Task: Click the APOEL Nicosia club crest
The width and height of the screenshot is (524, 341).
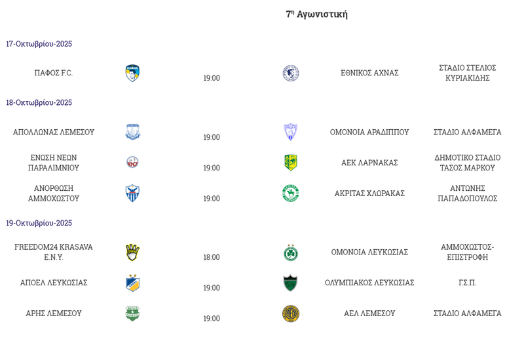Action: pos(133,283)
